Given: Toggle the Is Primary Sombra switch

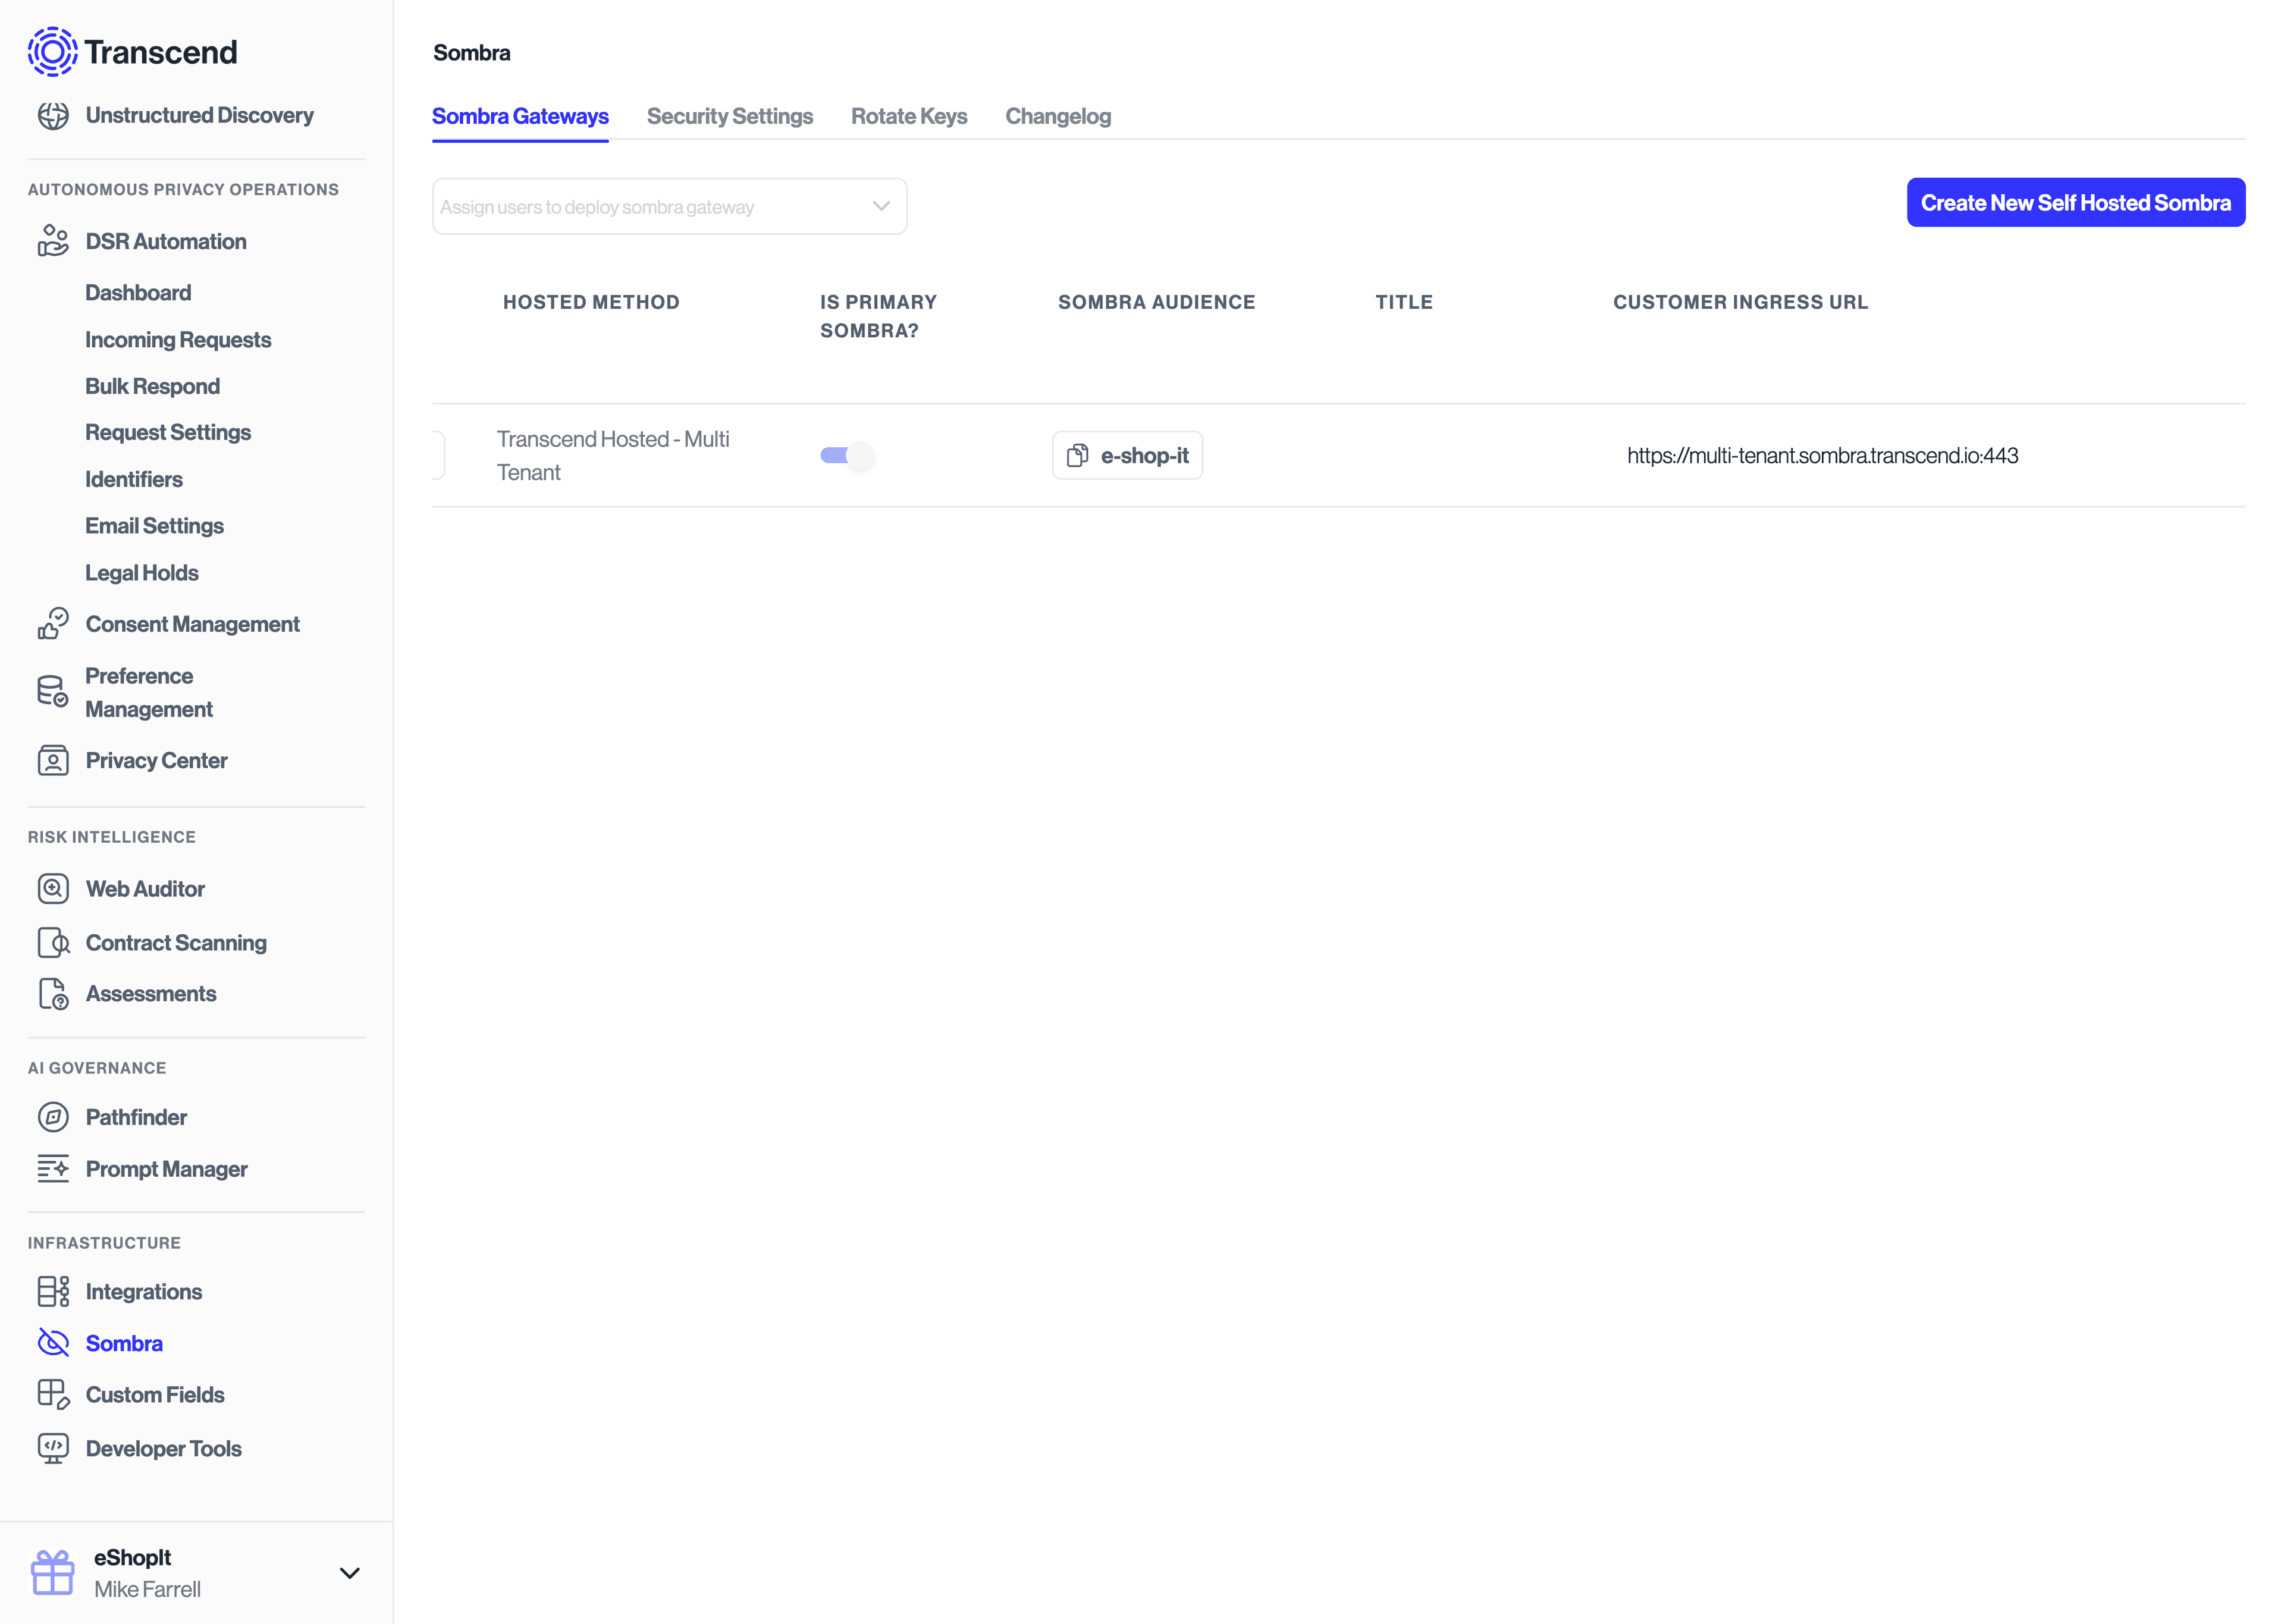Looking at the screenshot, I should 846,455.
